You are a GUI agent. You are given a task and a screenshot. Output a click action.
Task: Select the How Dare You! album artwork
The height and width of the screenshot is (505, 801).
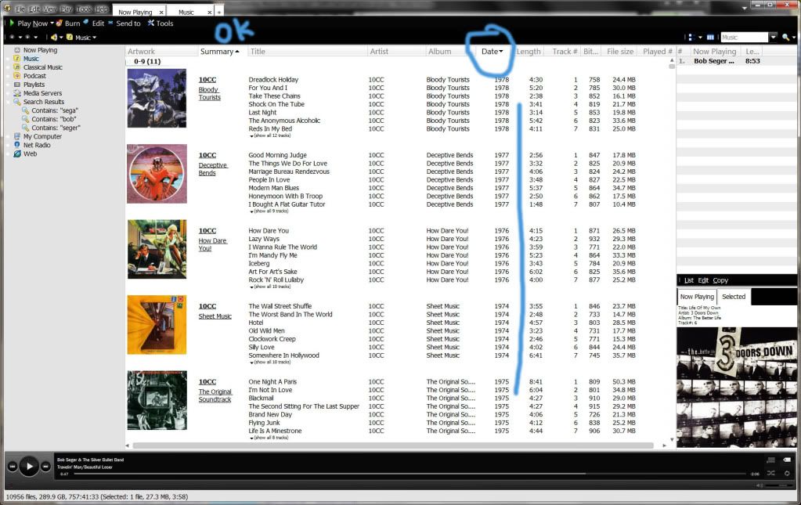157,249
